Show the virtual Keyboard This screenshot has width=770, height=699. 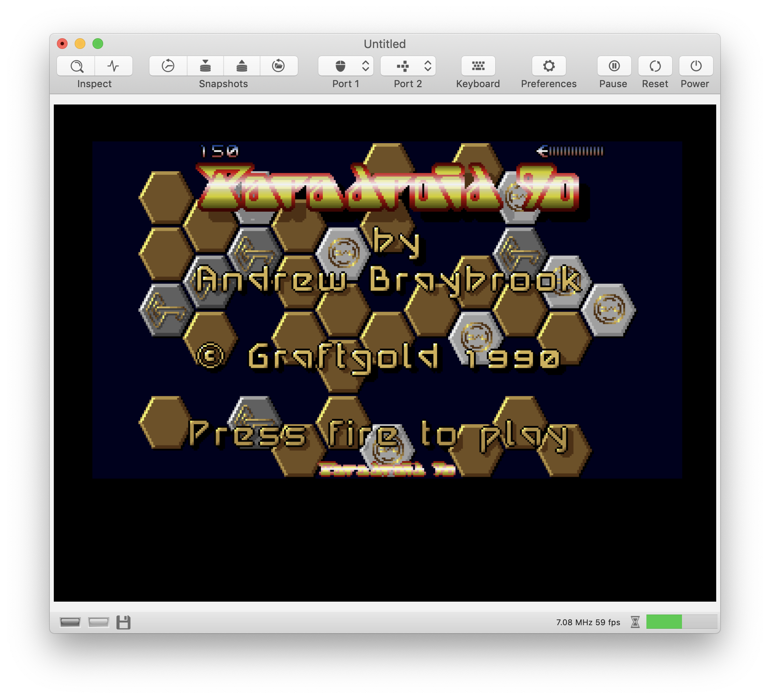click(x=478, y=66)
